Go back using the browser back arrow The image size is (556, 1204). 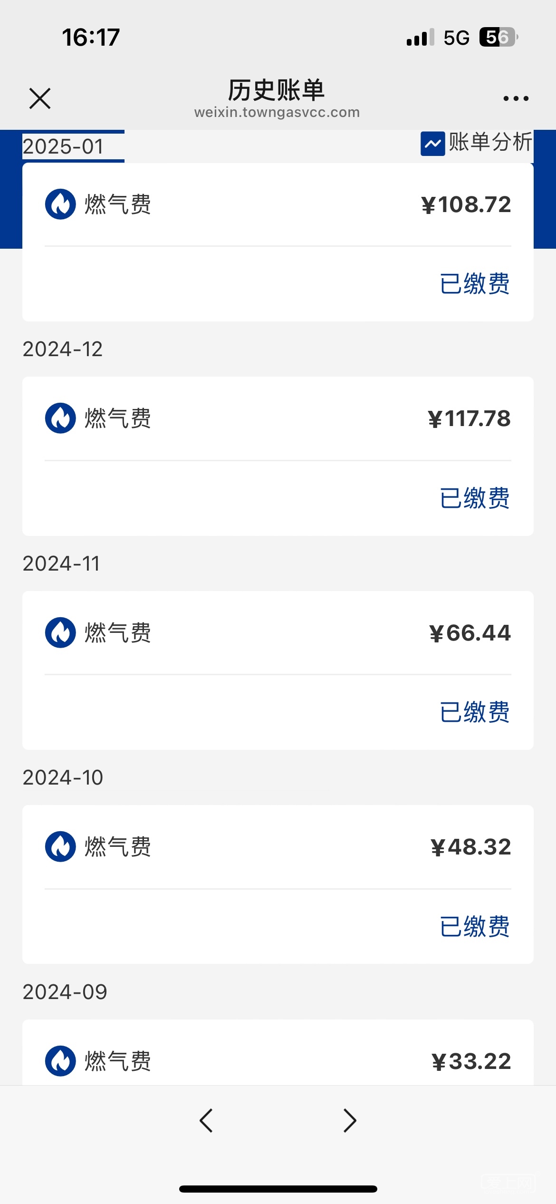[206, 1121]
